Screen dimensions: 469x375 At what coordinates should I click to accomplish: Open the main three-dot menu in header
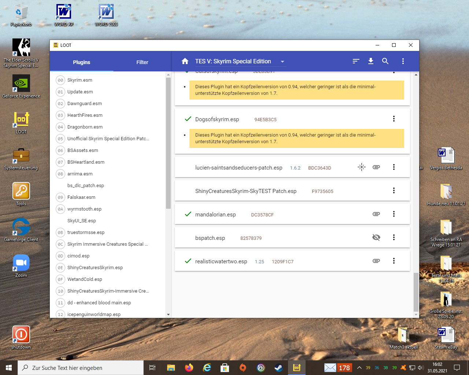tap(403, 62)
